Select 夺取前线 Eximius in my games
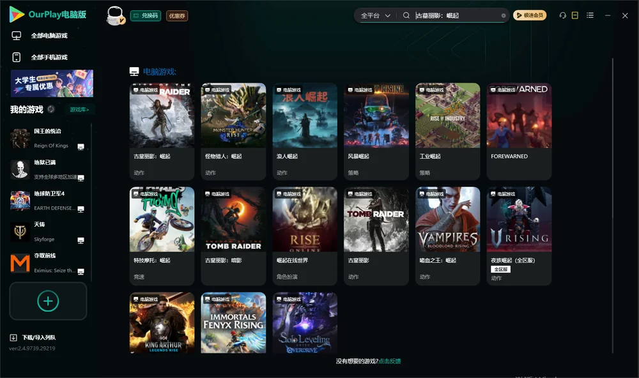This screenshot has height=378, width=639. click(48, 263)
